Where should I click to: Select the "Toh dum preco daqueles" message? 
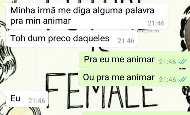pos(72,39)
